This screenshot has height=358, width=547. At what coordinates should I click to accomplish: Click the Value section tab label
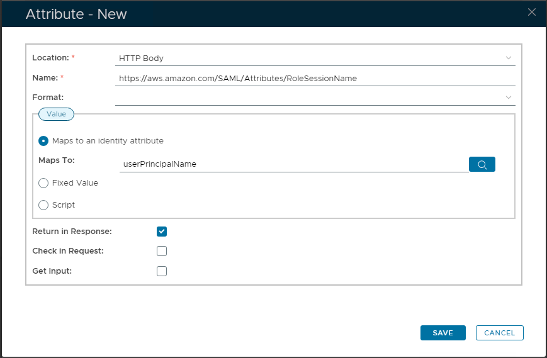click(57, 114)
